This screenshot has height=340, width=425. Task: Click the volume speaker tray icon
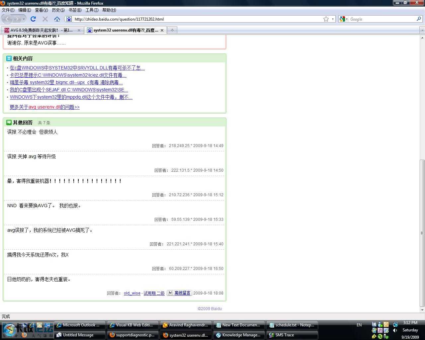pyautogui.click(x=395, y=330)
